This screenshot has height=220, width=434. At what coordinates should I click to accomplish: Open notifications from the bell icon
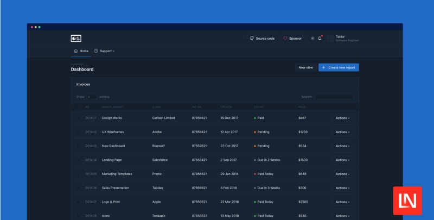(x=320, y=39)
